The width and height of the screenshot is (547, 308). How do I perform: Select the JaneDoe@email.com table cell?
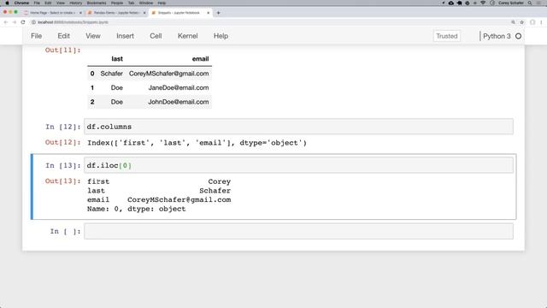coord(179,87)
